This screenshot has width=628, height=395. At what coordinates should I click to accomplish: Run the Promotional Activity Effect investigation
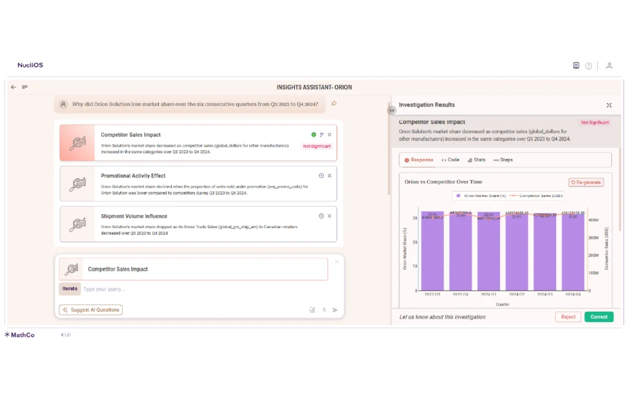(321, 175)
